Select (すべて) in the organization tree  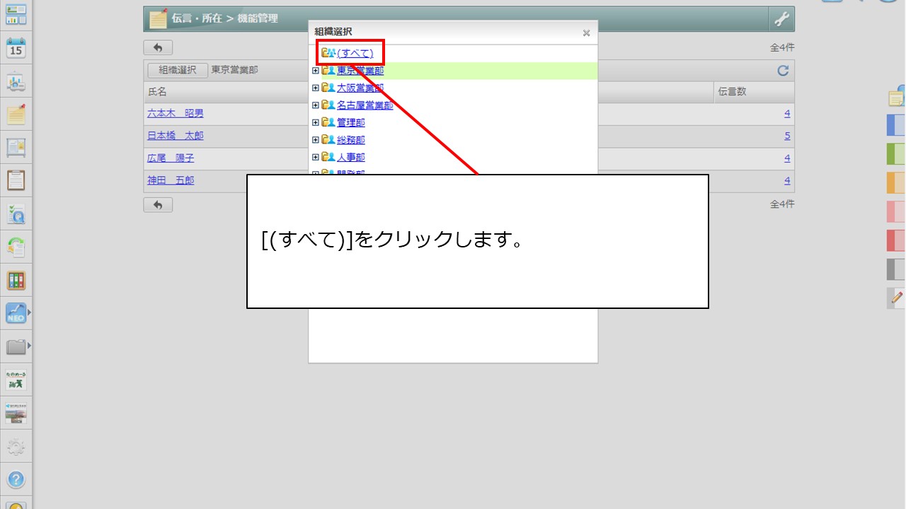click(x=355, y=53)
